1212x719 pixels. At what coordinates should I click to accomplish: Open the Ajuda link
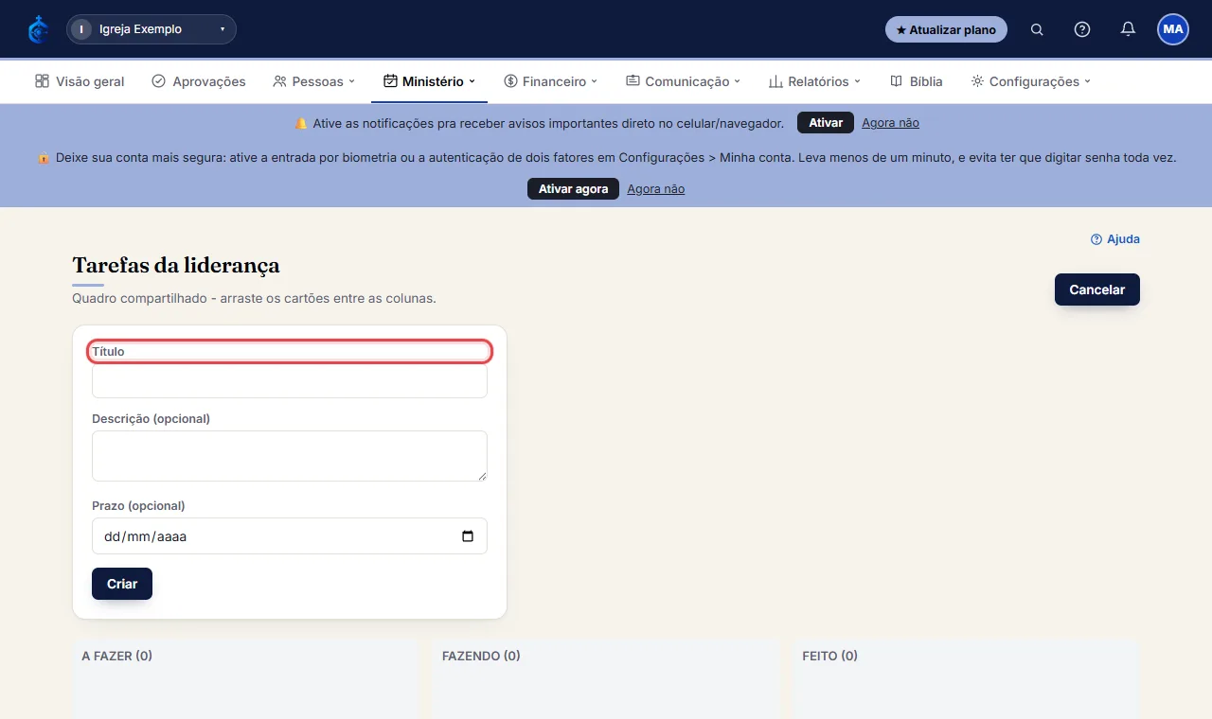1115,239
